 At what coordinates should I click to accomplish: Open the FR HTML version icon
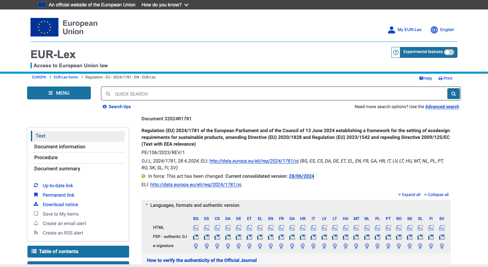click(x=281, y=228)
